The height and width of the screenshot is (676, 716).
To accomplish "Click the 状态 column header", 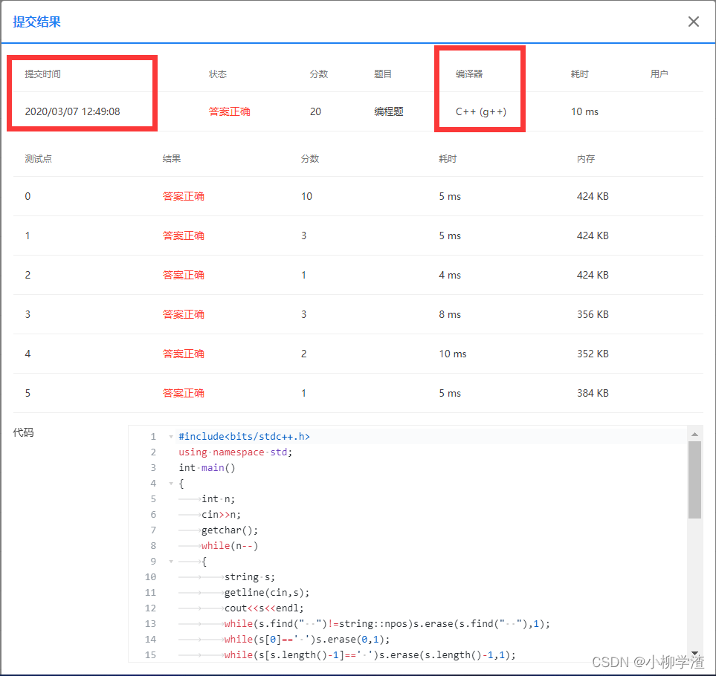I will pyautogui.click(x=217, y=74).
